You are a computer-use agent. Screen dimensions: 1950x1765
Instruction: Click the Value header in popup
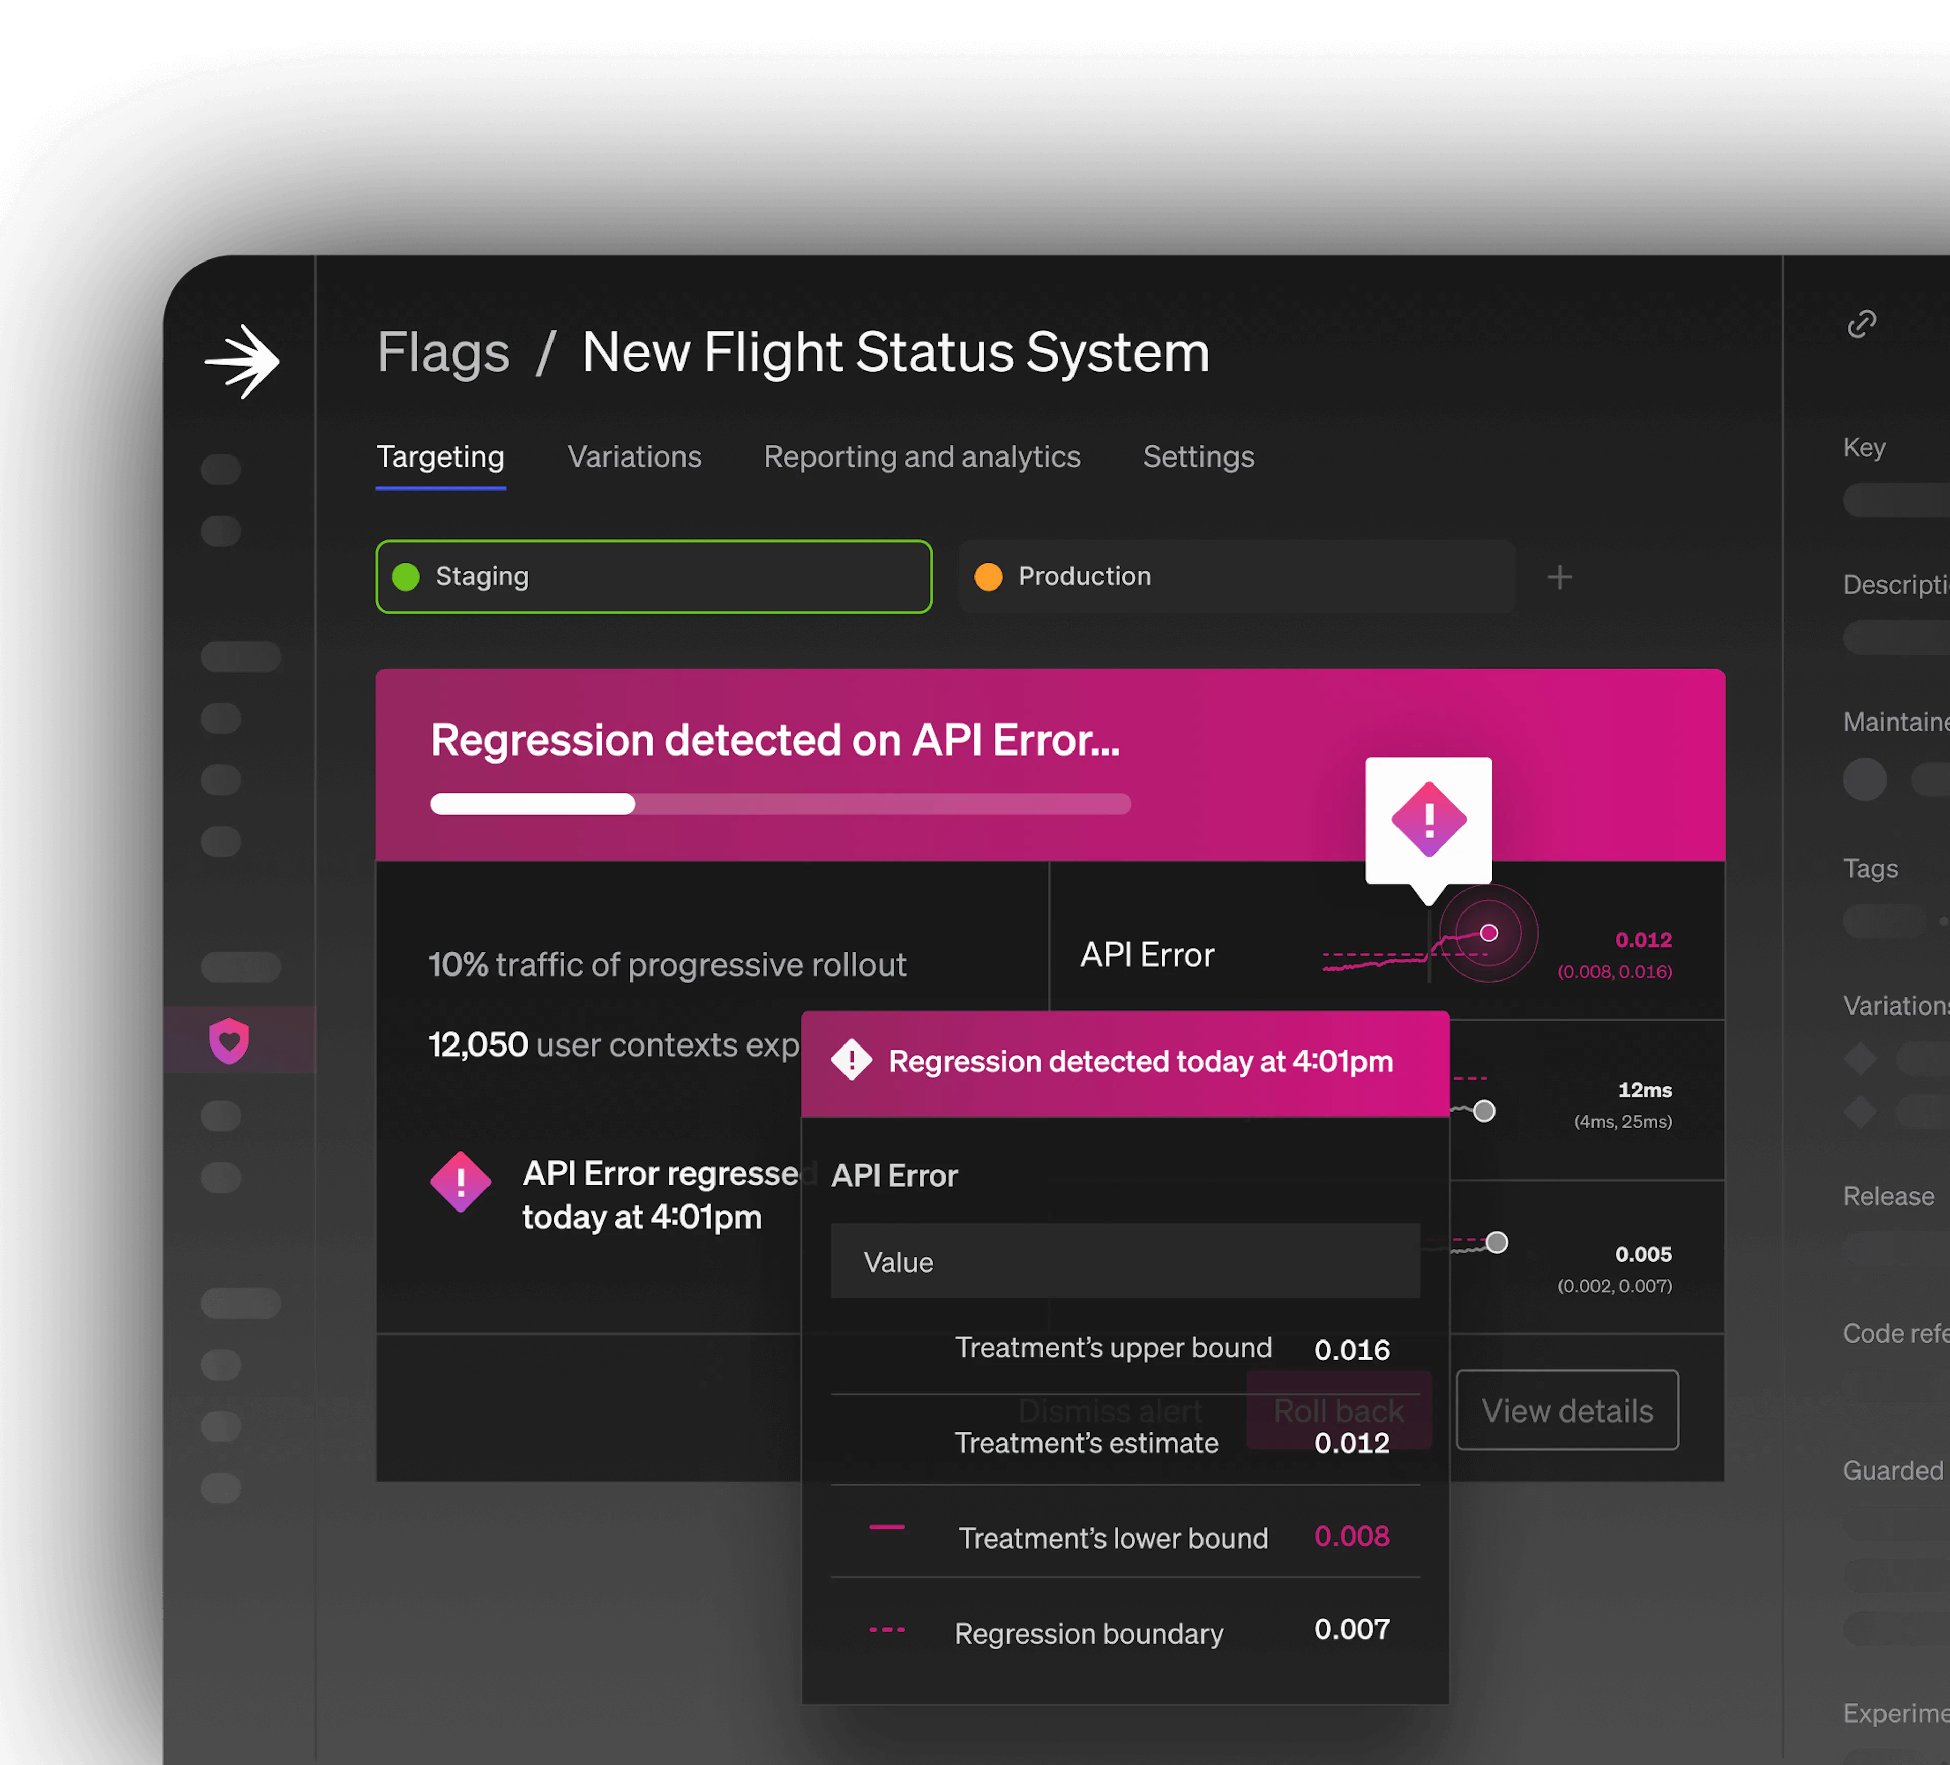tap(1125, 1261)
